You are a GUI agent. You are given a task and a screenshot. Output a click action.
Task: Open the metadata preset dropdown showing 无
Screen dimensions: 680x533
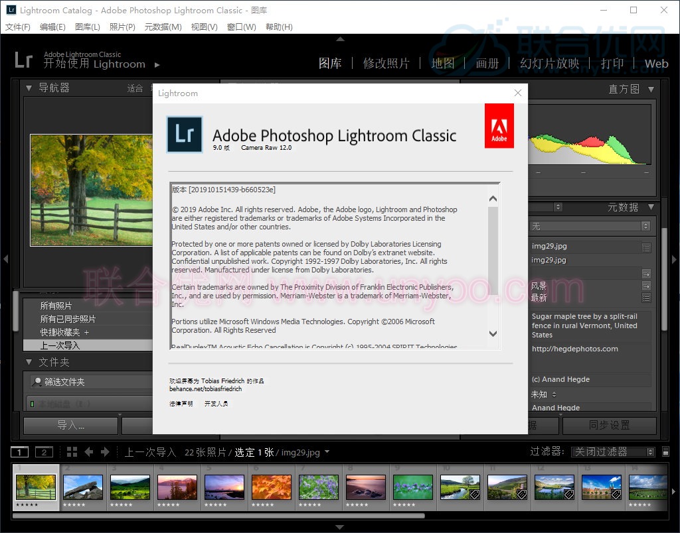pyautogui.click(x=590, y=227)
